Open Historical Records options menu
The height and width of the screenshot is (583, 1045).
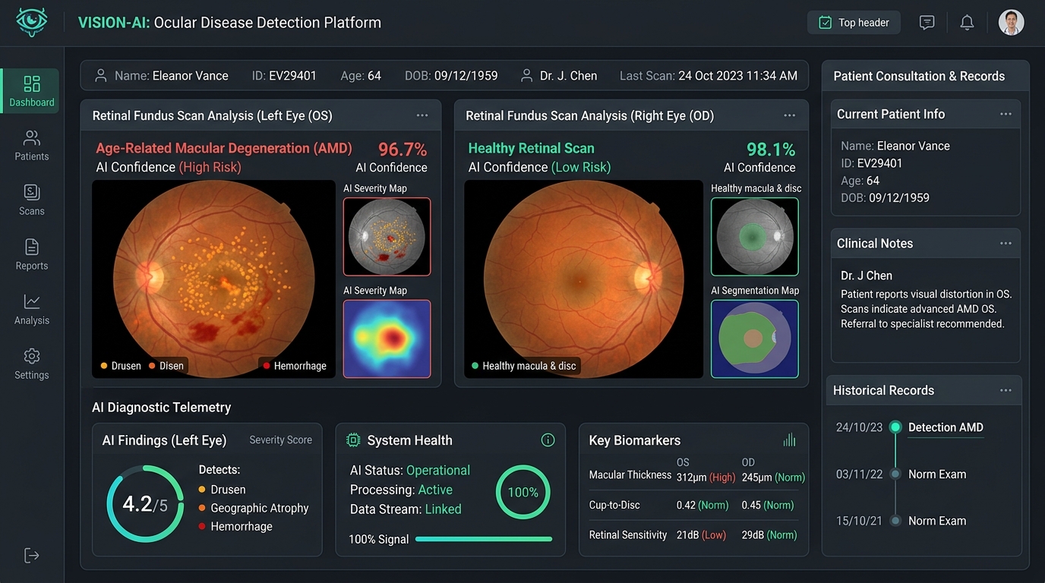1006,390
